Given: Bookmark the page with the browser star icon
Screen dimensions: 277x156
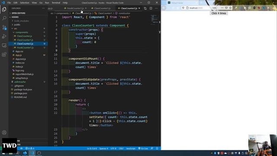Looking at the screenshot, I should 230,8.
